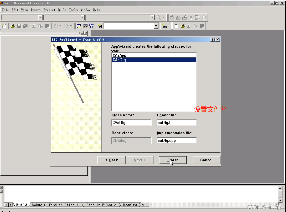
Task: Click the Class name input field
Action: click(131, 123)
